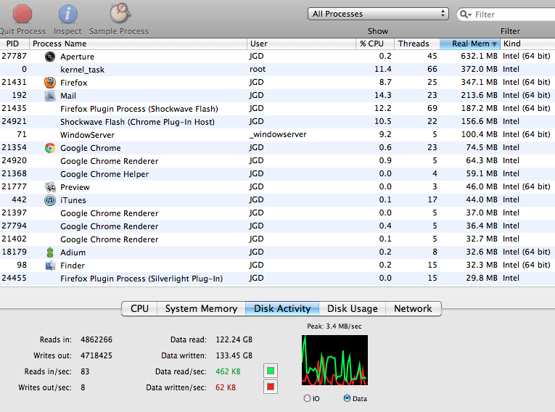Click the root user cell
555x412 pixels.
(x=258, y=70)
